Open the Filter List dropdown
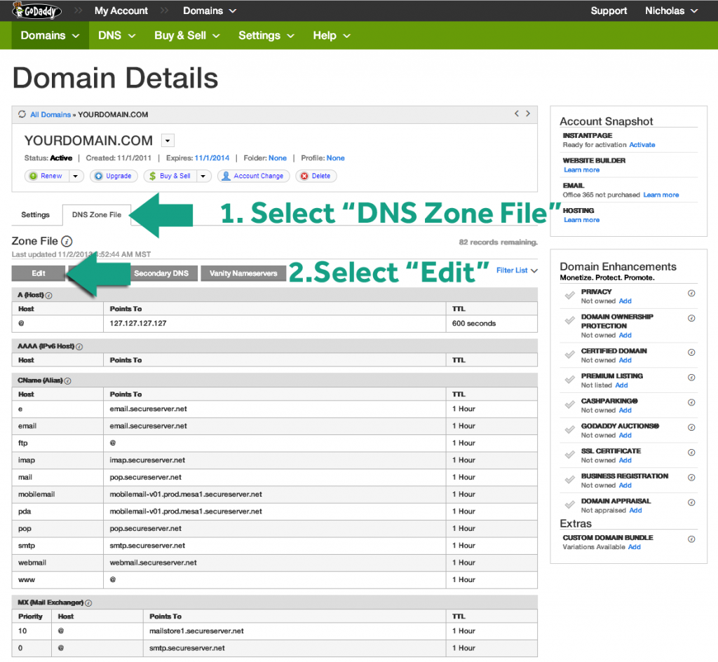This screenshot has height=662, width=718. click(x=517, y=270)
